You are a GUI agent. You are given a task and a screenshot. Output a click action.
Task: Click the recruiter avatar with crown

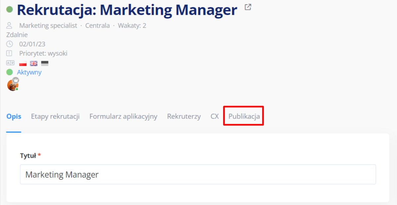point(13,85)
